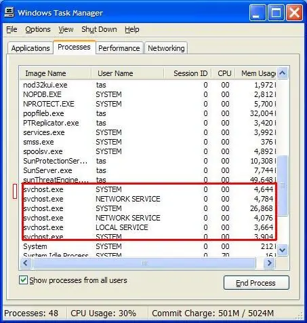
Task: Click tas user name for nod32kui.exe
Action: (x=101, y=85)
